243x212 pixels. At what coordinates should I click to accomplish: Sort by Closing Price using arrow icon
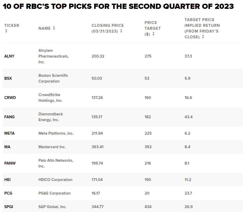[x=121, y=31]
